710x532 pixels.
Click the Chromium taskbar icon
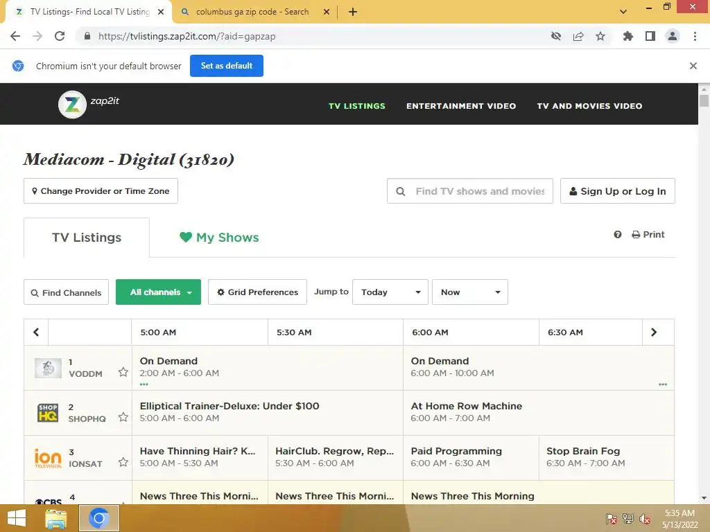click(x=99, y=518)
